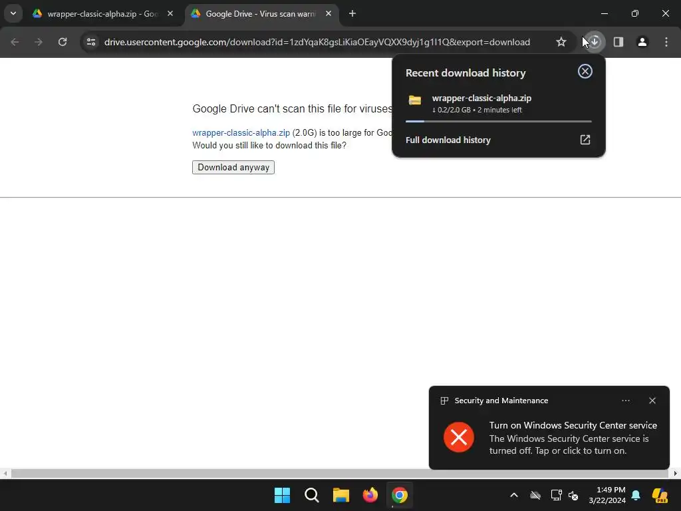The width and height of the screenshot is (681, 511).
Task: Open the network tray icon
Action: (x=556, y=495)
